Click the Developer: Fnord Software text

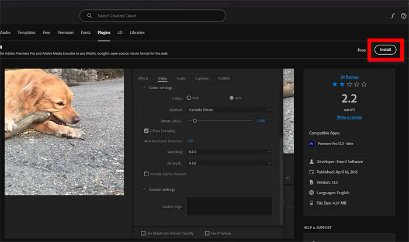(339, 162)
